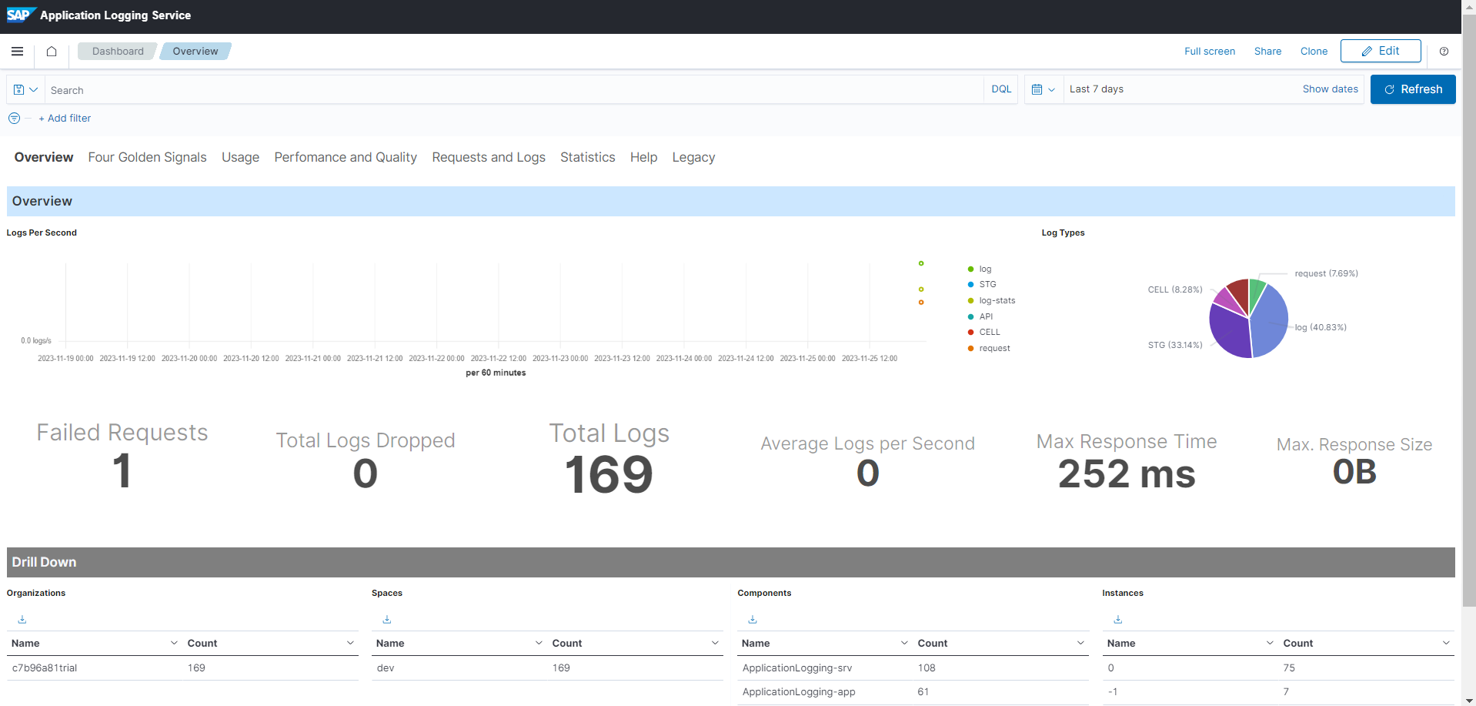This screenshot has width=1476, height=706.
Task: Download Spaces table data
Action: (387, 619)
